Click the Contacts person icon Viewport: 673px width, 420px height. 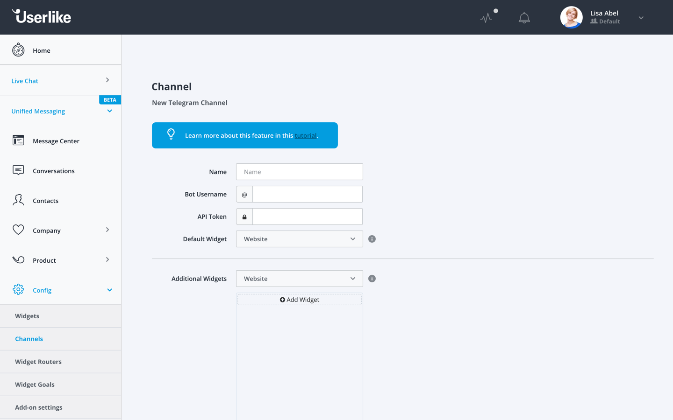tap(18, 200)
